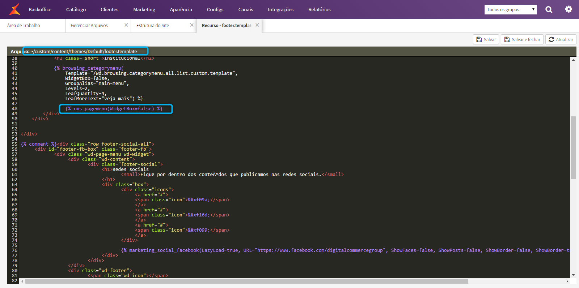This screenshot has width=579, height=288.
Task: Click the span class="wd-icon" line
Action: tap(128, 275)
